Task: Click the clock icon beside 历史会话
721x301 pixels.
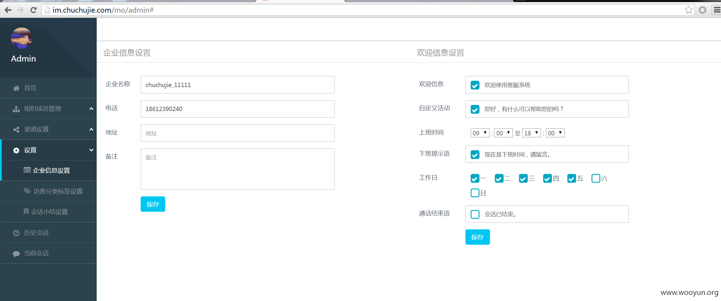Action: 16,233
